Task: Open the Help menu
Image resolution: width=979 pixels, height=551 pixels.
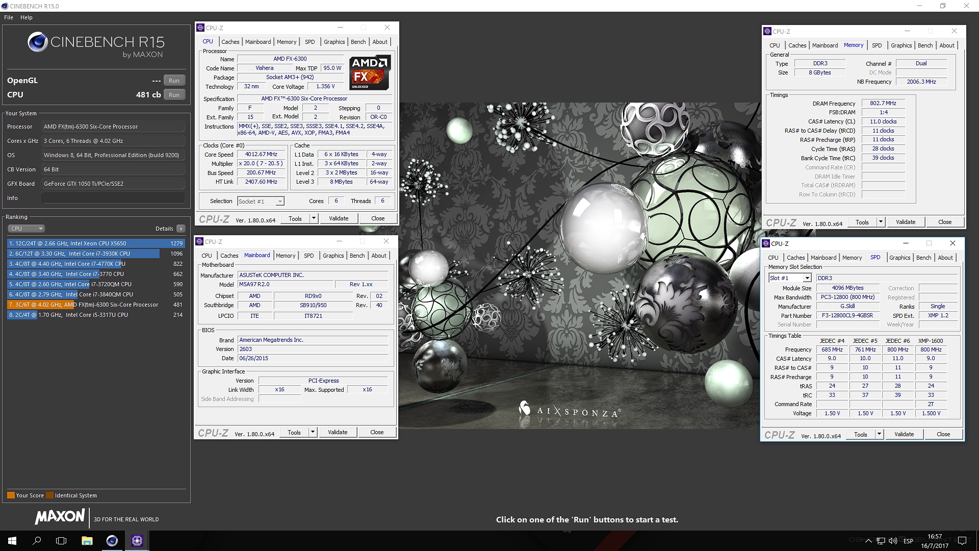Action: tap(27, 17)
